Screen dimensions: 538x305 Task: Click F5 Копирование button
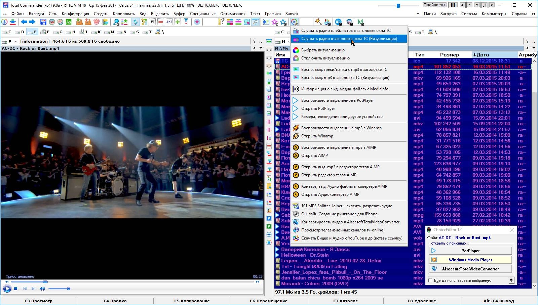tap(192, 301)
